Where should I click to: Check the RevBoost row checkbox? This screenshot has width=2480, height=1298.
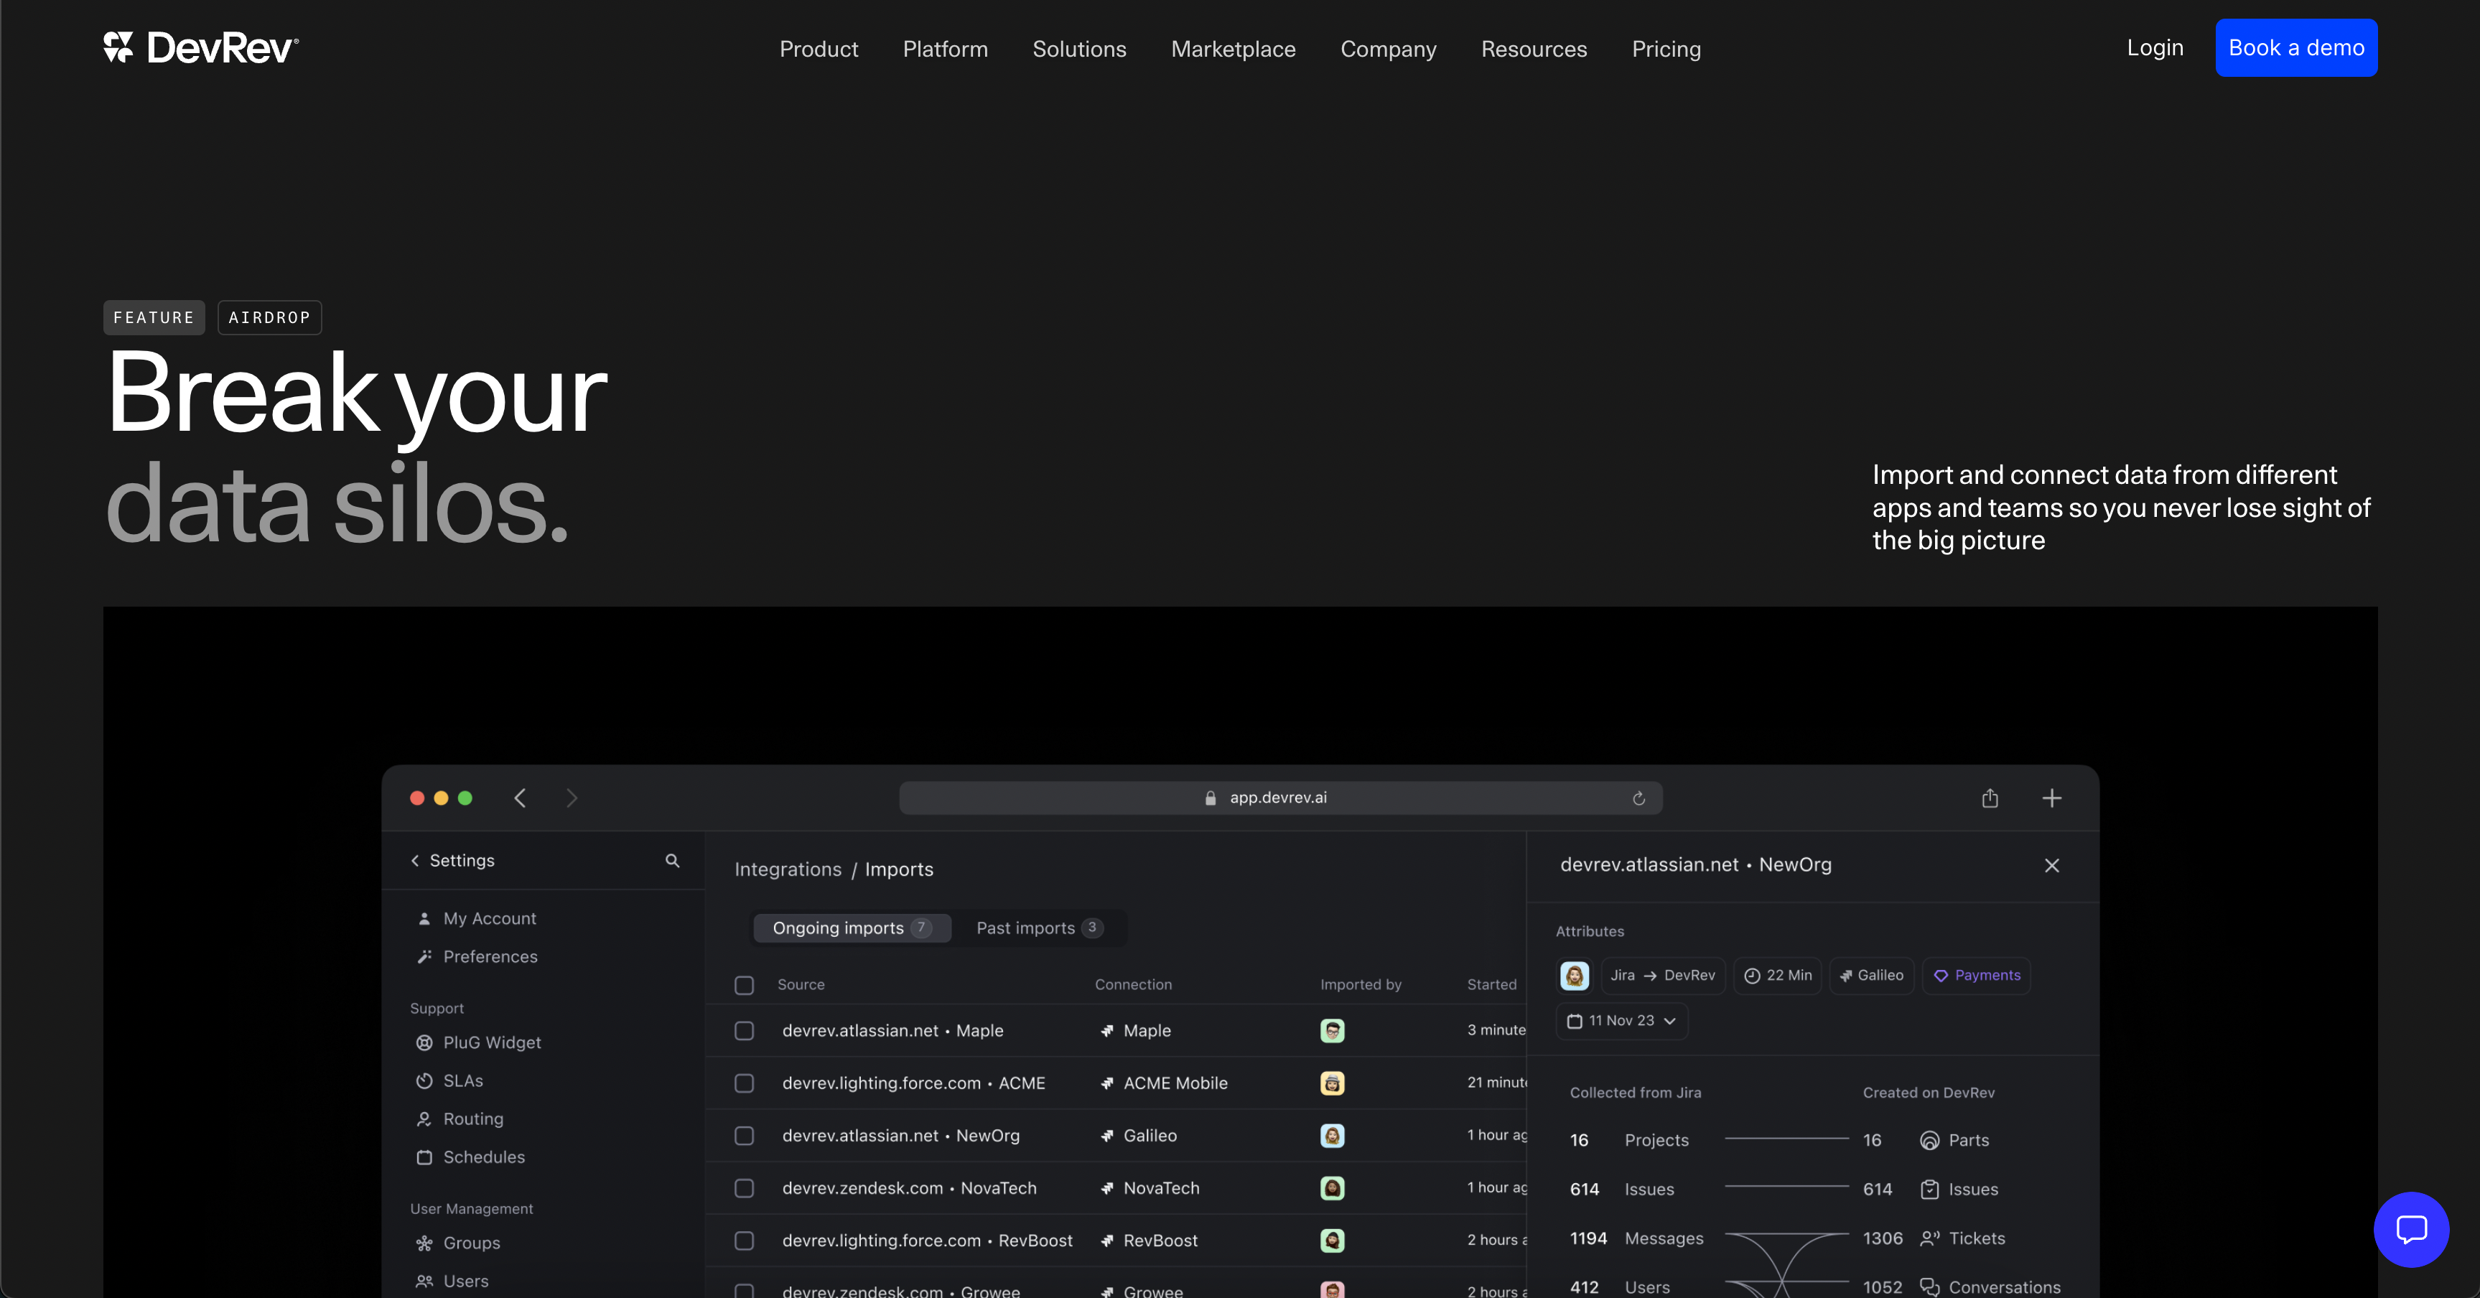coord(744,1241)
